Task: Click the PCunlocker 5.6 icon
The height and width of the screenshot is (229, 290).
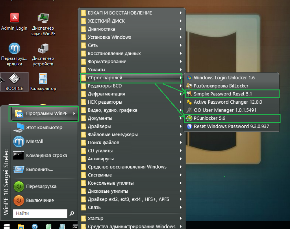Action: pyautogui.click(x=189, y=118)
